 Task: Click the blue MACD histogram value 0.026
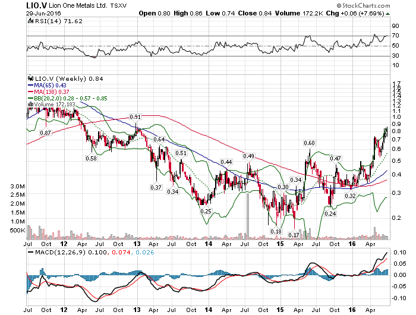tap(145, 252)
